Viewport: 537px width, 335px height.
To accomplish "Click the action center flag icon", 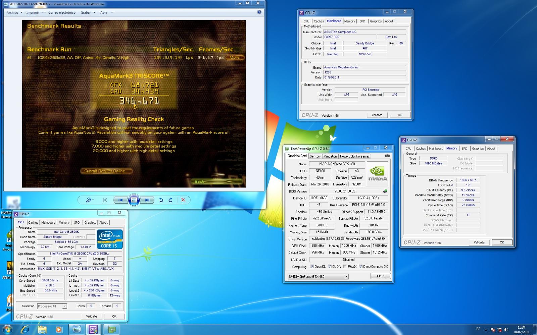I will click(x=492, y=330).
